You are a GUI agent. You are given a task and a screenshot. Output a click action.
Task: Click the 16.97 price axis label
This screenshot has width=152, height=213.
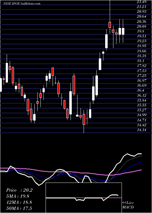click(142, 80)
